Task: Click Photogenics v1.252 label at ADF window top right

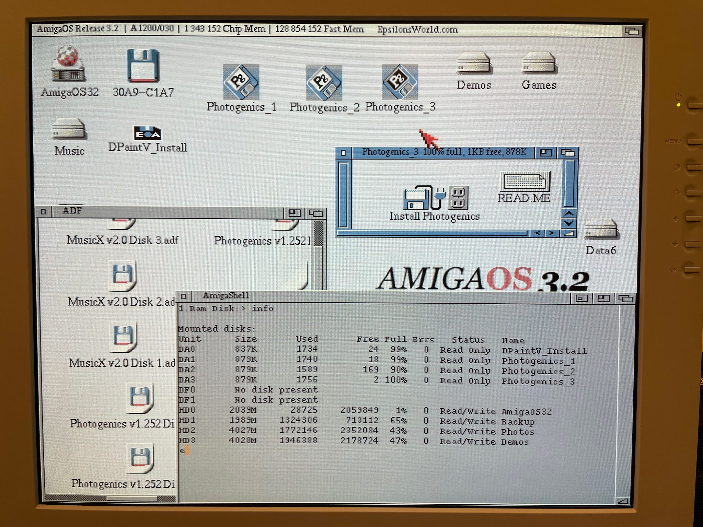Action: tap(263, 241)
